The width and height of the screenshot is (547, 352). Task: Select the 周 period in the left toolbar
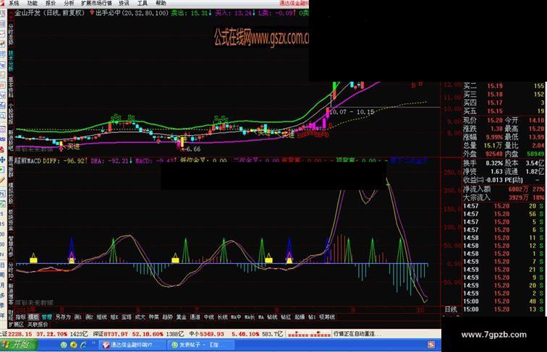2,275
